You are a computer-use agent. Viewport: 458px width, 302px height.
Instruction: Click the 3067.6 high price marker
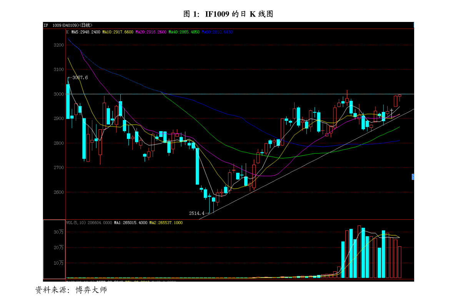click(x=80, y=77)
